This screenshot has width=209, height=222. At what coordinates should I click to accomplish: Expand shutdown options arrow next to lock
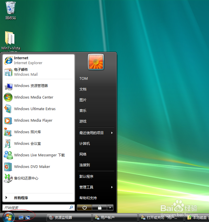(x=110, y=208)
